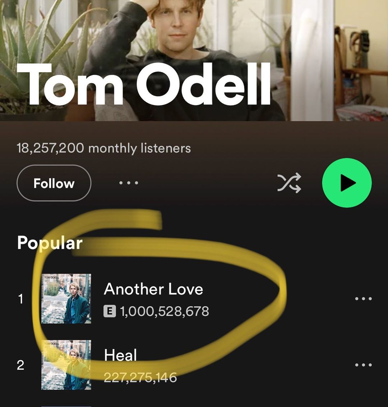Tap the Another Love album artwork
The width and height of the screenshot is (388, 407).
(x=66, y=299)
